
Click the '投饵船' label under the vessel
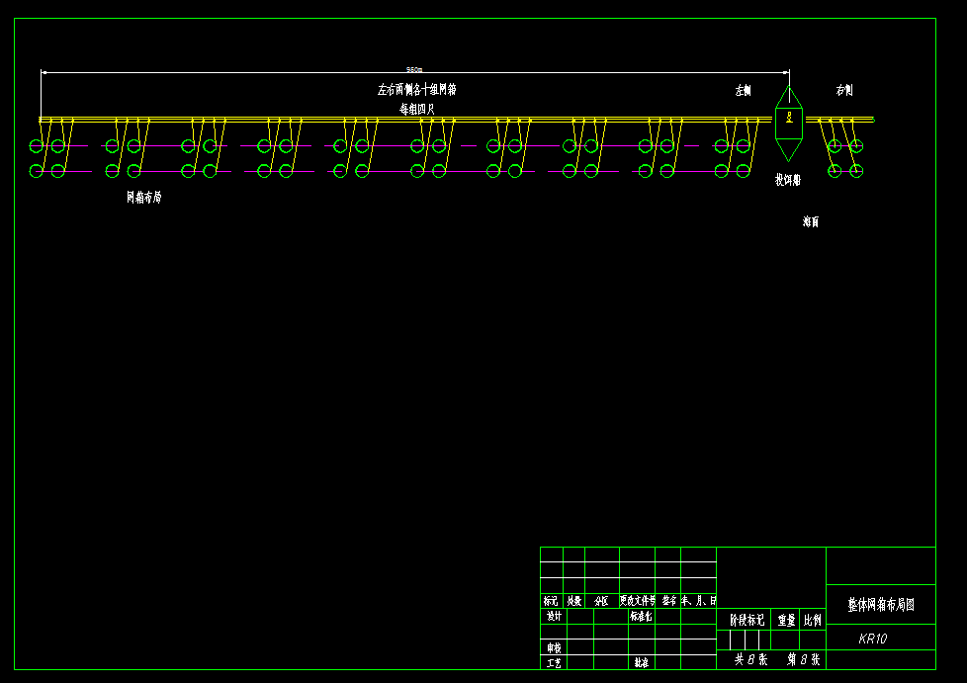787,180
